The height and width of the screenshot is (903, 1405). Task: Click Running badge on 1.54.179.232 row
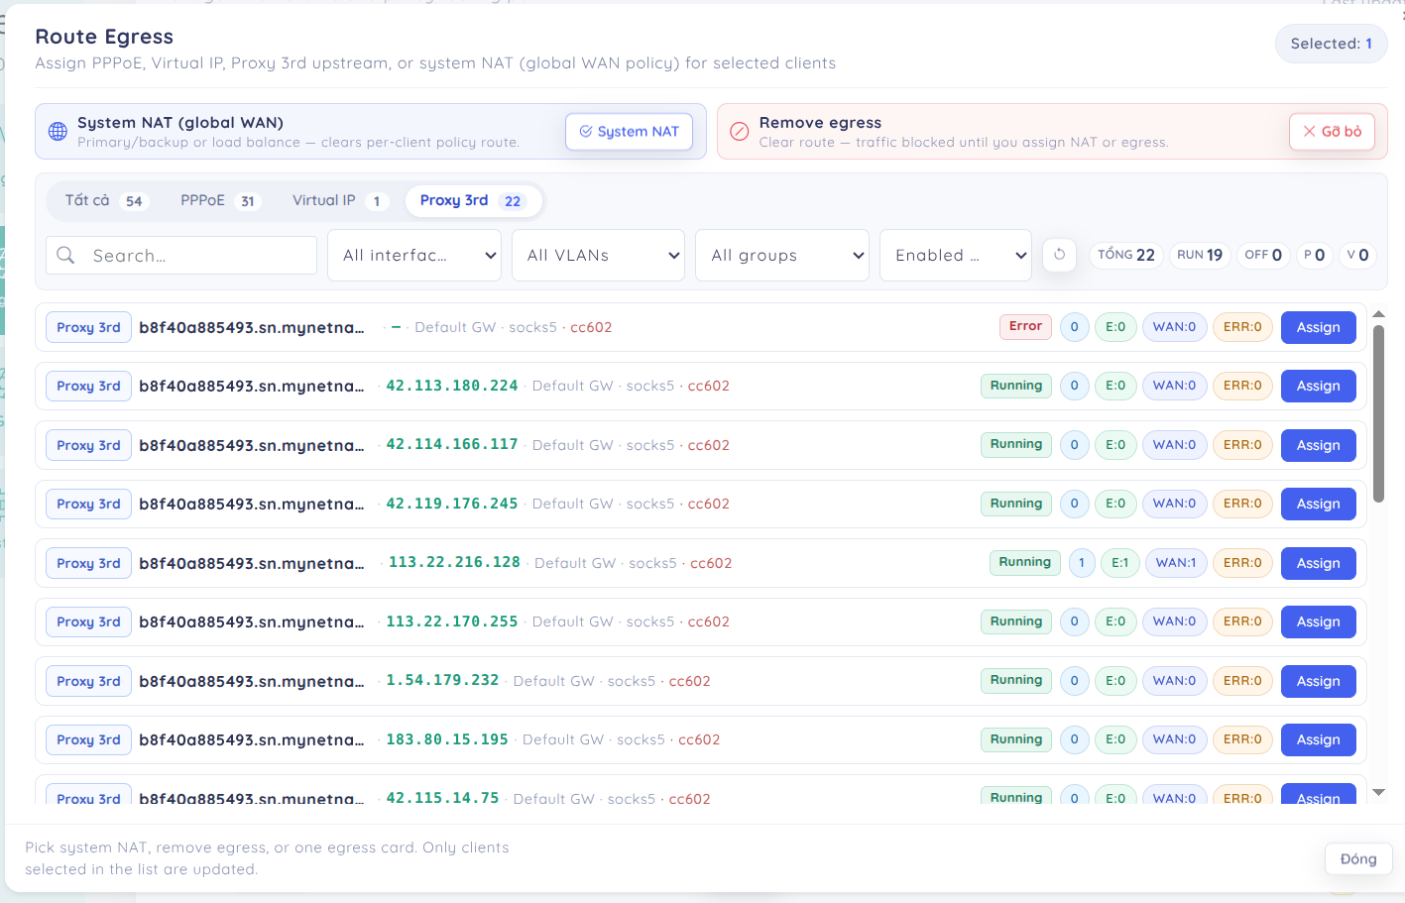tap(1016, 680)
